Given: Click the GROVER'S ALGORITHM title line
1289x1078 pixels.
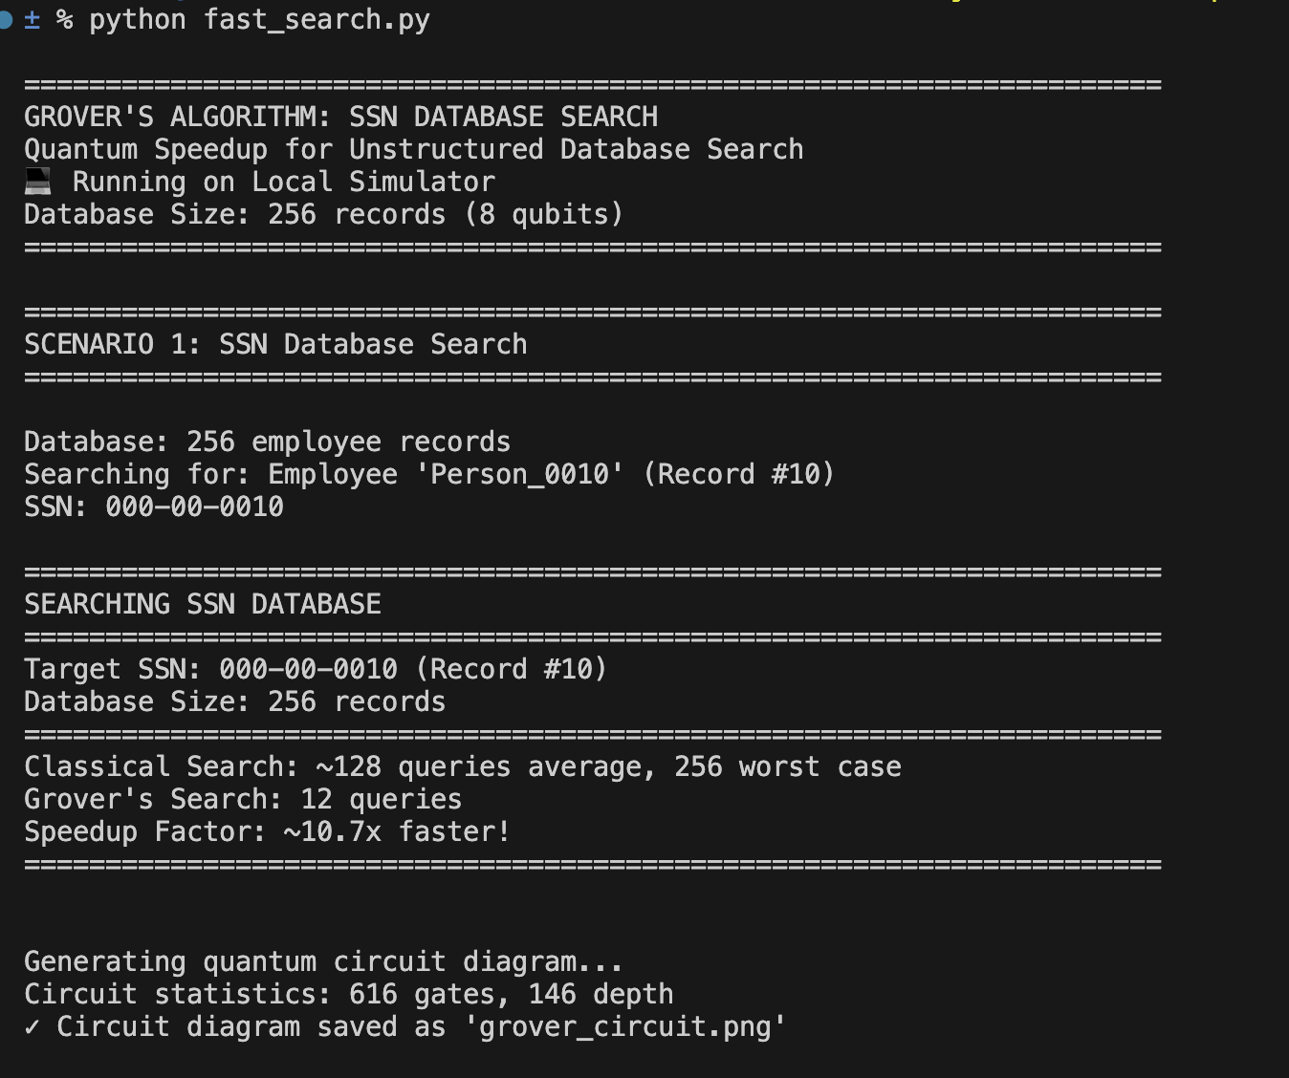Looking at the screenshot, I should 340,117.
